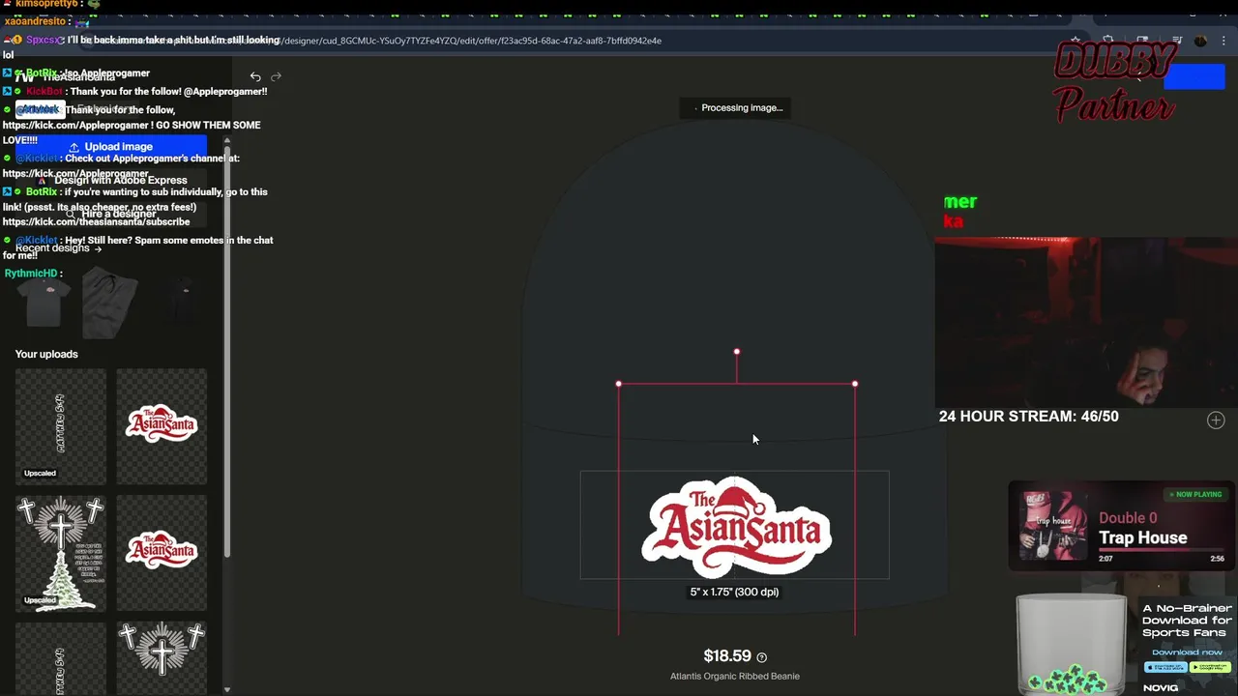Click the 5" x 1.75" (300 dpi) size label
Image resolution: width=1238 pixels, height=696 pixels.
point(734,592)
